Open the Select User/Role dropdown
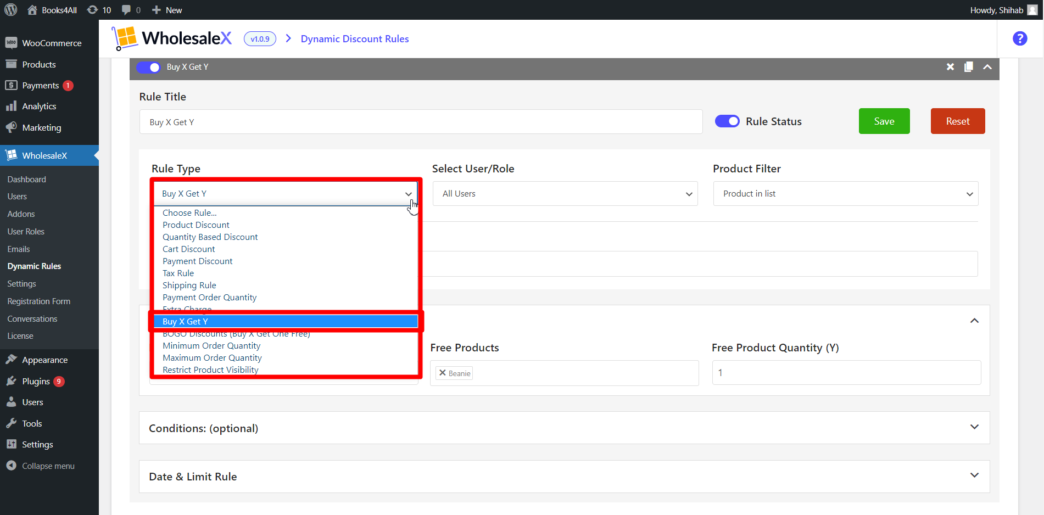The width and height of the screenshot is (1044, 515). point(565,194)
